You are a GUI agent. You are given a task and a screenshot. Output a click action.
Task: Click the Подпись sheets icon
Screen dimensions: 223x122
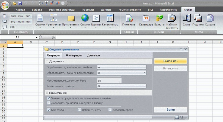tap(198, 18)
